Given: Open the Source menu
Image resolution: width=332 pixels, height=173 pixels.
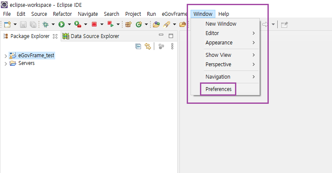Looking at the screenshot, I should click(39, 14).
